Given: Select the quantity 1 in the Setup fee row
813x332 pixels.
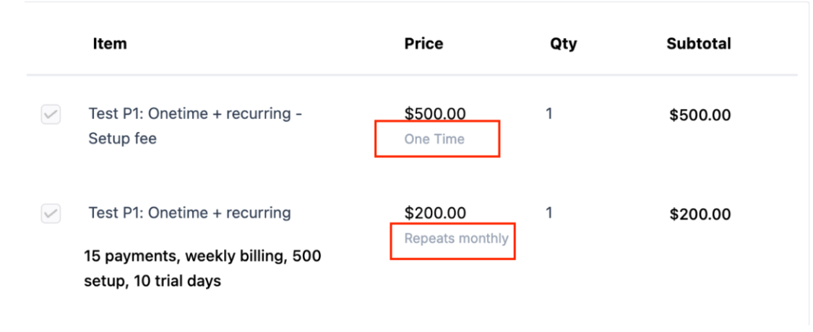Looking at the screenshot, I should (x=549, y=114).
